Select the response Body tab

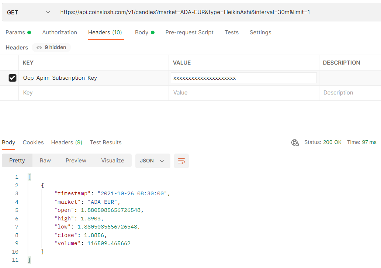tap(8, 142)
